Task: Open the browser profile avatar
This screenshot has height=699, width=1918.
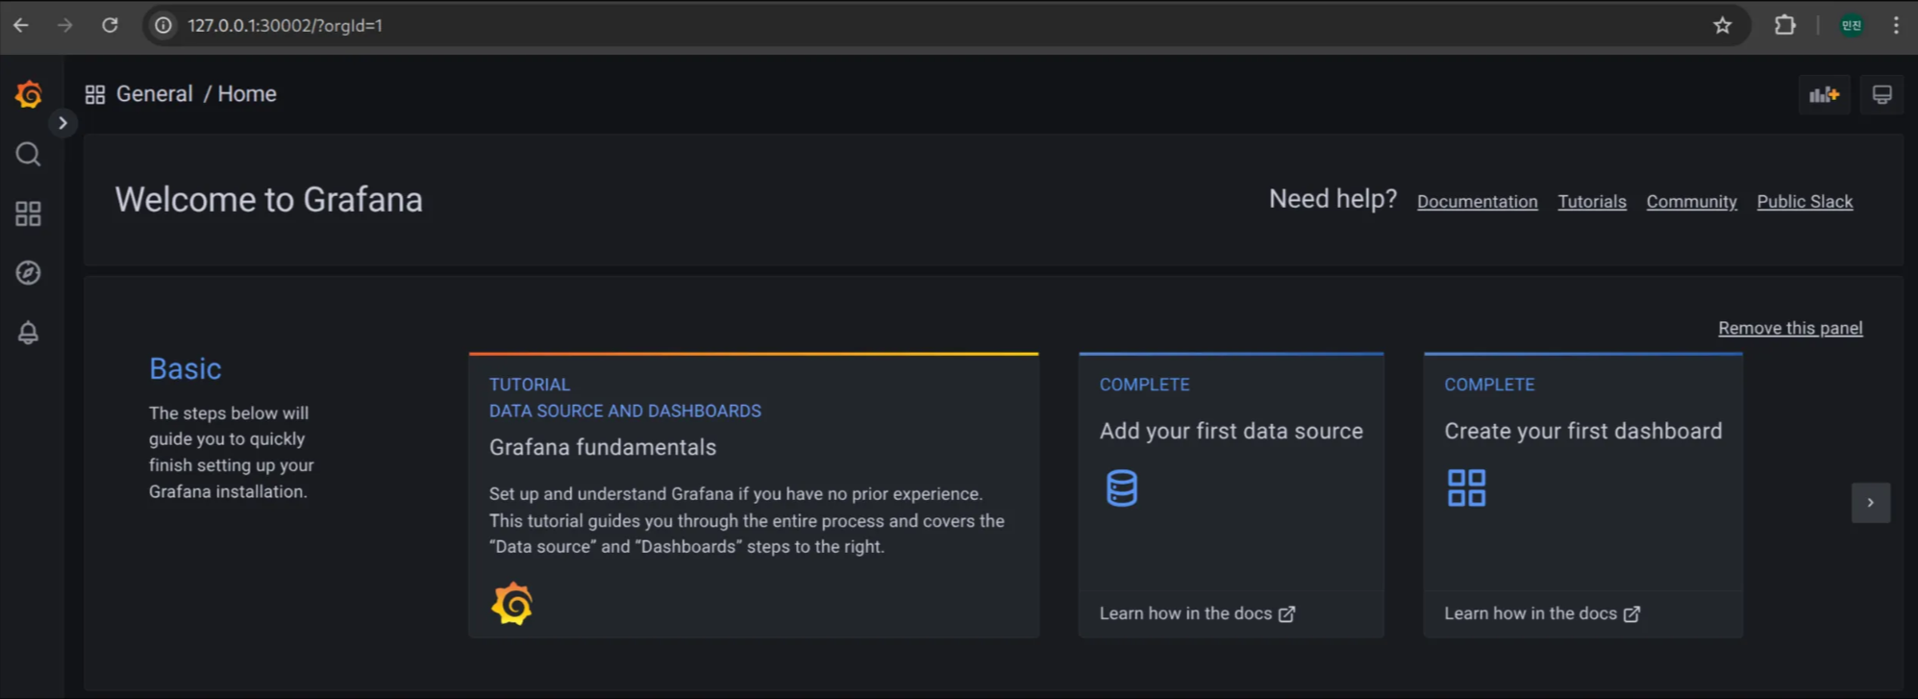Action: 1852,26
